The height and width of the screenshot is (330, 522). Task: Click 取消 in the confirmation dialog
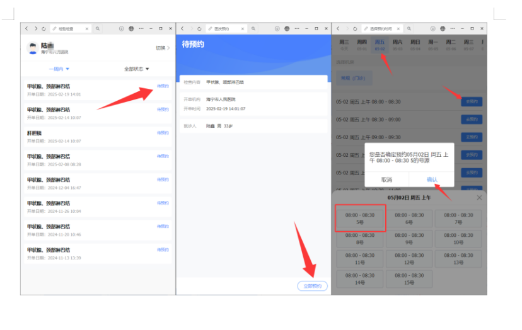(x=386, y=179)
